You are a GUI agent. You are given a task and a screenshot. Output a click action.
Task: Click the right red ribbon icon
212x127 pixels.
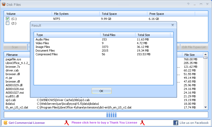pos(142,123)
